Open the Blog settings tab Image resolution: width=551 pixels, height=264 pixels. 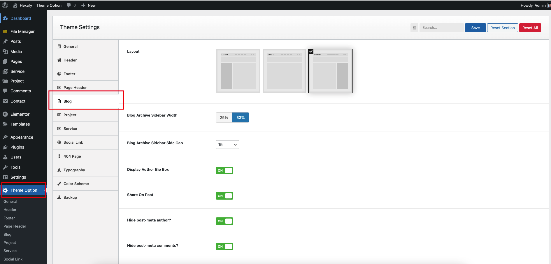tap(85, 101)
